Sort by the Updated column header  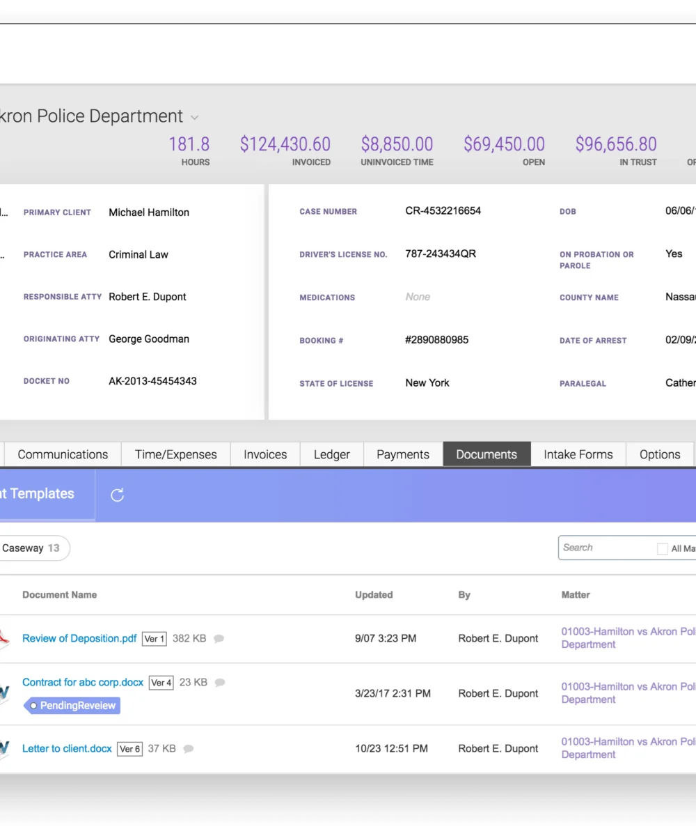(x=374, y=595)
